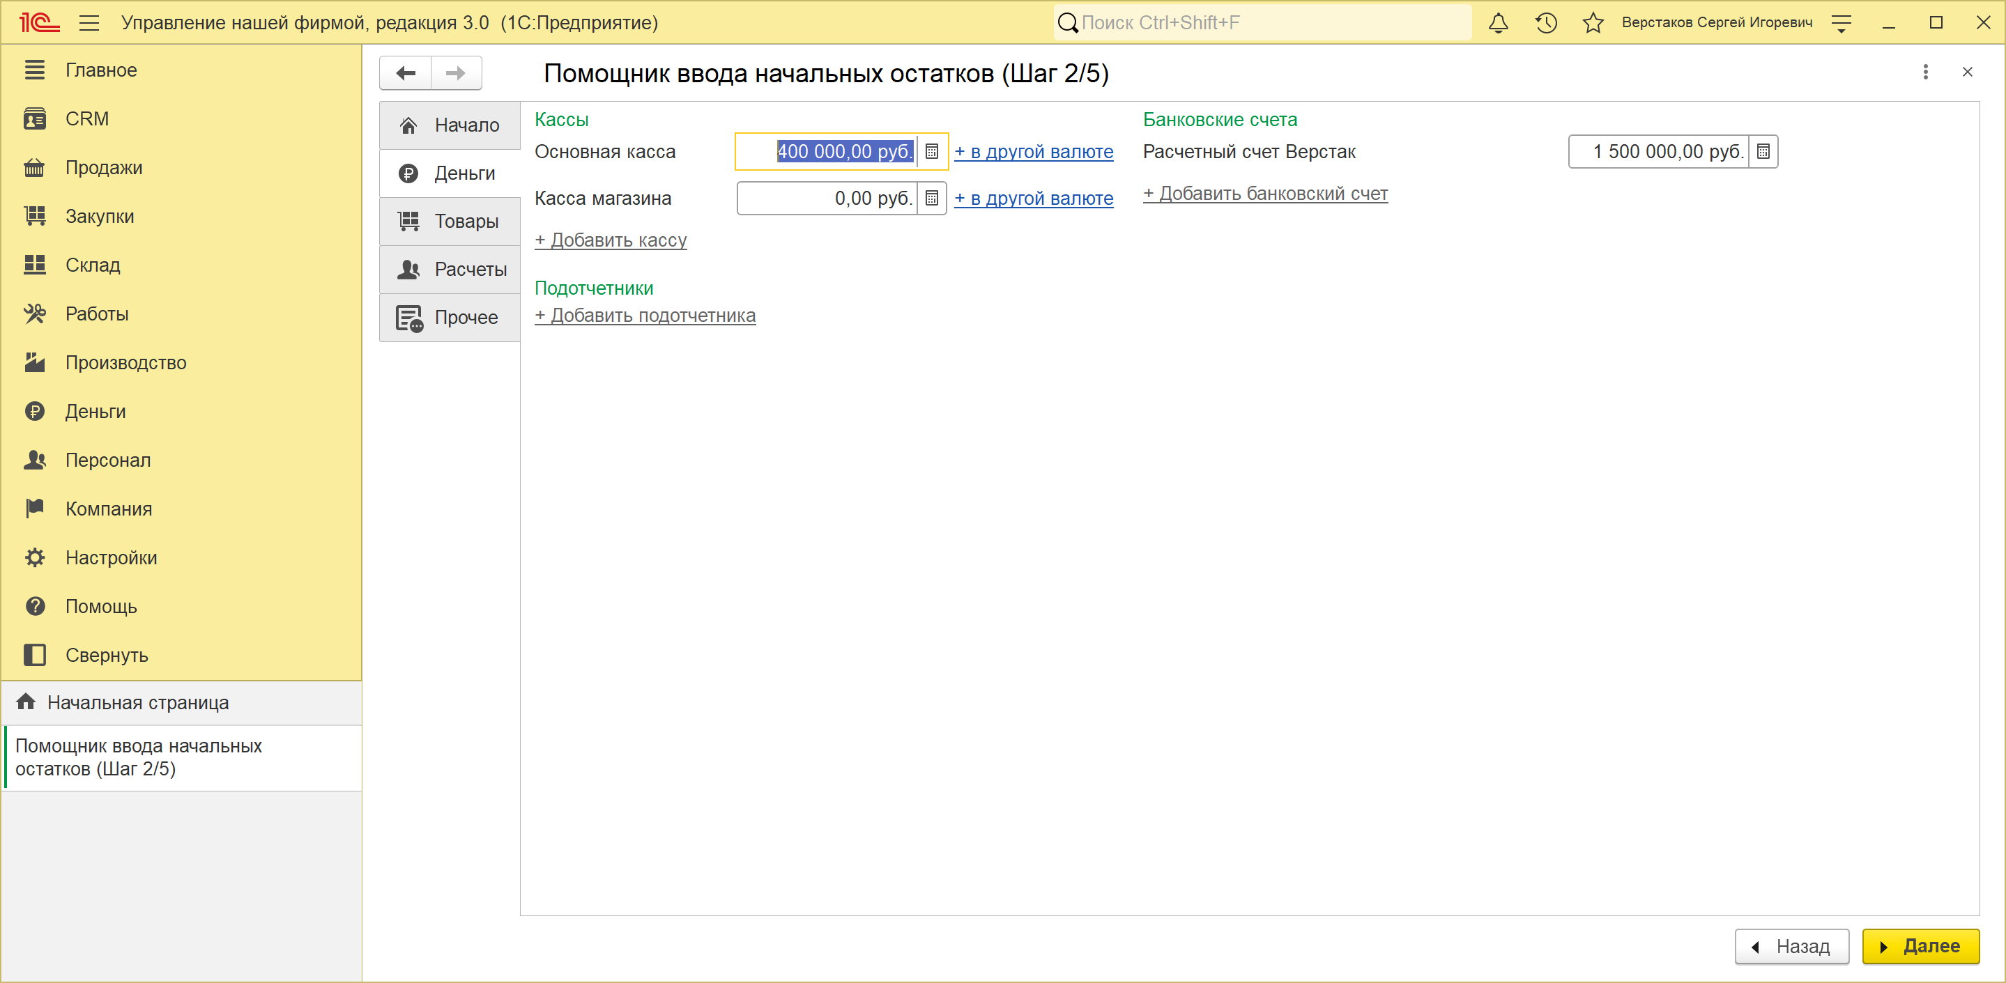Click the Назад button

point(1791,946)
